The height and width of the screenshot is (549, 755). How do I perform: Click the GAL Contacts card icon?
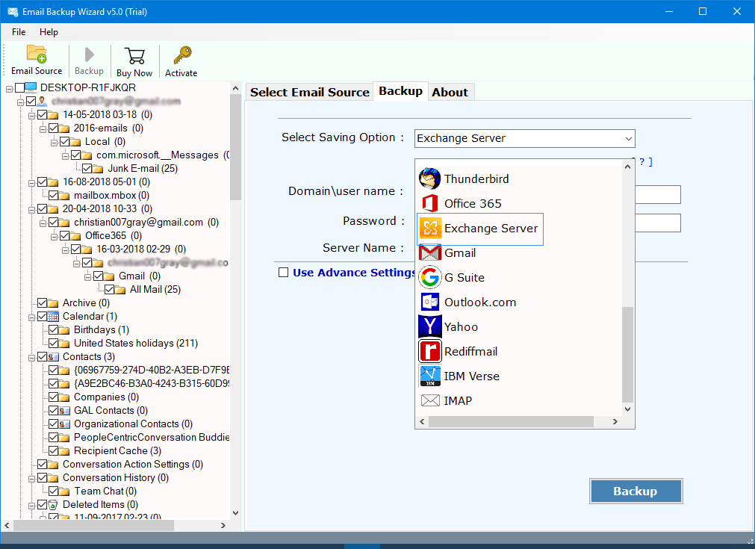(x=64, y=411)
